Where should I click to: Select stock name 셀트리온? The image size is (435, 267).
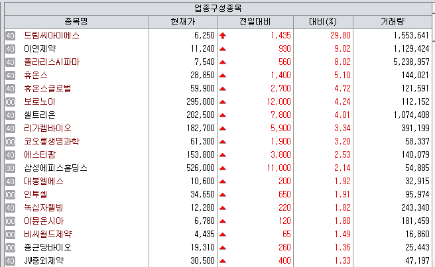40,115
